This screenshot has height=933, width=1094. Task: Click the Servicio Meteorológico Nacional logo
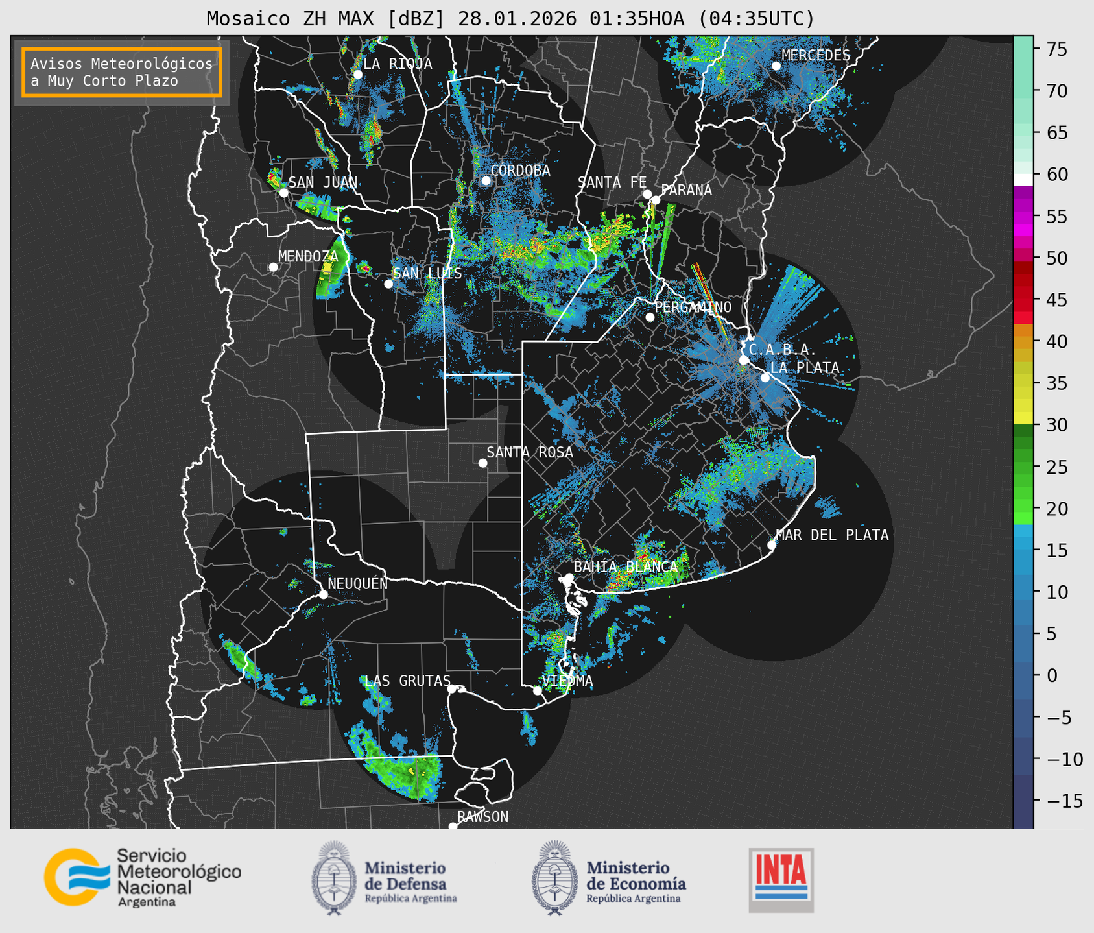143,877
